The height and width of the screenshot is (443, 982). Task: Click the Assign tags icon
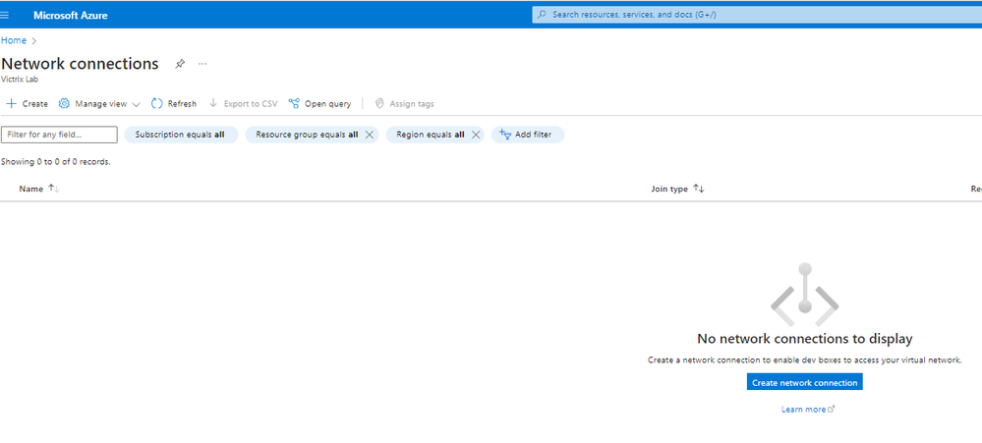tap(378, 104)
